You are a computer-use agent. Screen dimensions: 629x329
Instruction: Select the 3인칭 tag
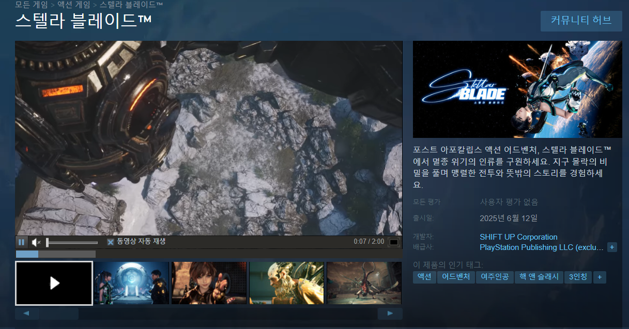tap(578, 277)
